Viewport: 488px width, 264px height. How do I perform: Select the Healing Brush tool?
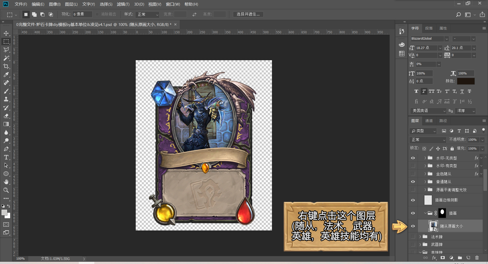(6, 83)
